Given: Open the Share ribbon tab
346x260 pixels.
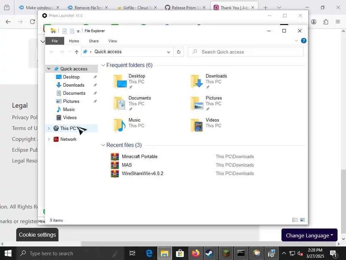Looking at the screenshot, I should pyautogui.click(x=94, y=41).
